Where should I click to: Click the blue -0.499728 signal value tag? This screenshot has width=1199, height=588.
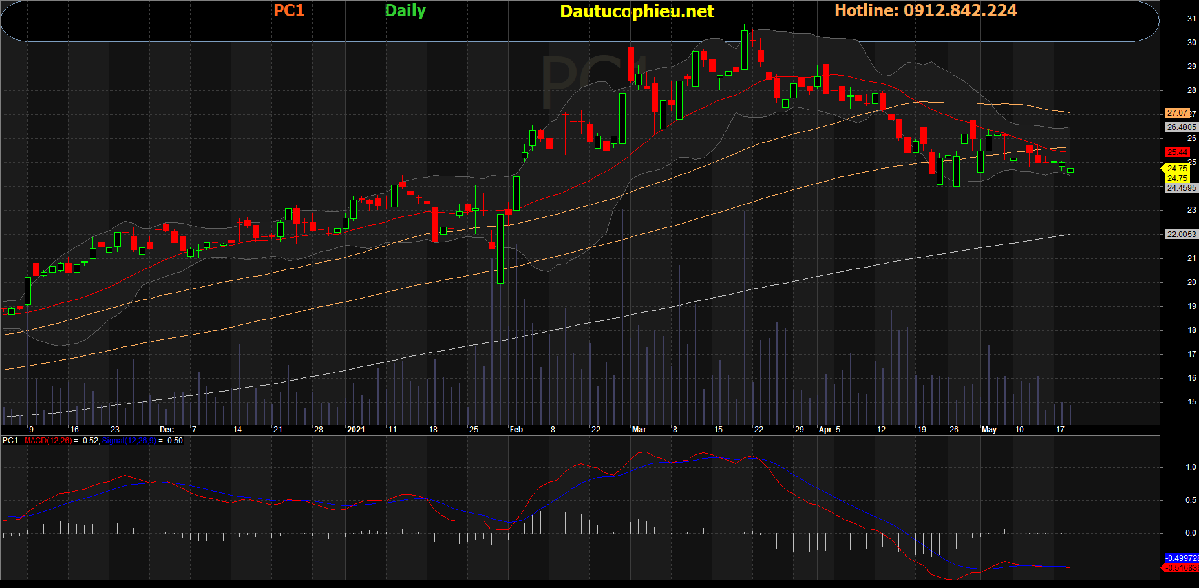click(x=1181, y=558)
